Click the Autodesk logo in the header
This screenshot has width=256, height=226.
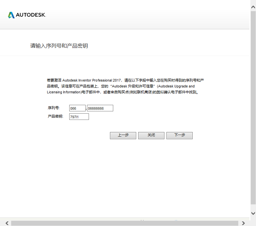(27, 15)
